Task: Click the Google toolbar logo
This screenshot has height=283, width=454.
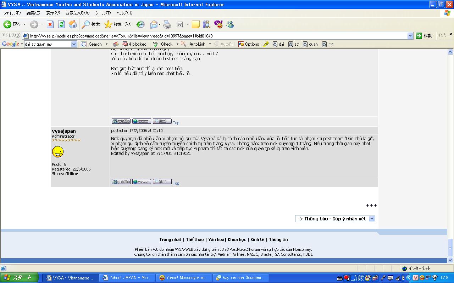Action: coord(11,44)
